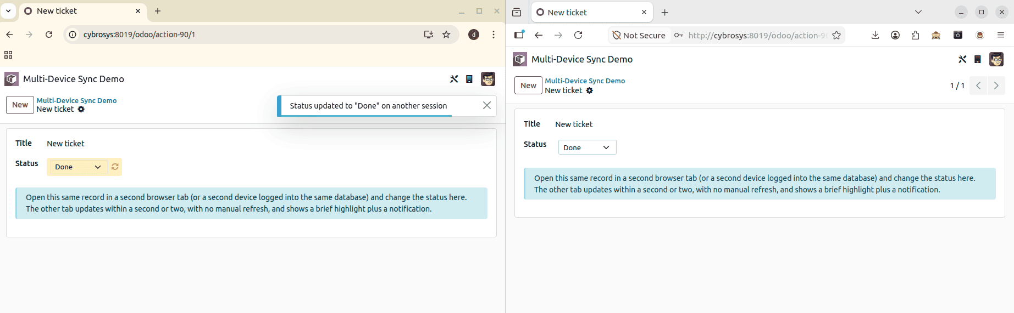Bookmark this page with Chrome star icon

(x=446, y=35)
